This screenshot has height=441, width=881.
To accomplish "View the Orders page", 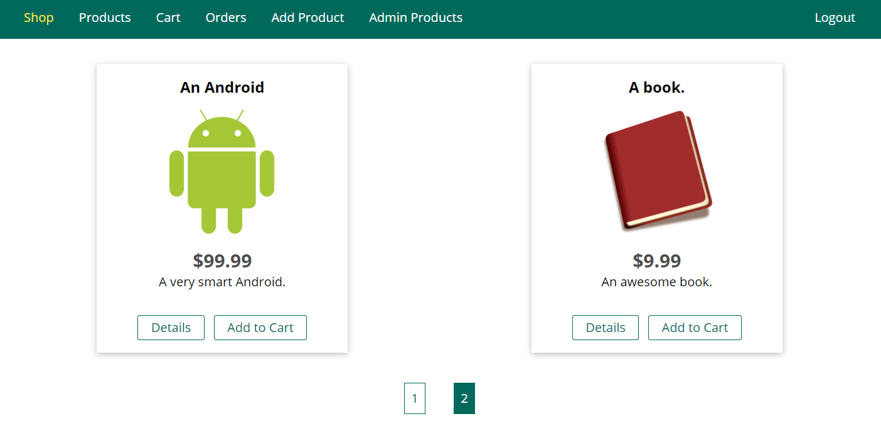I will (x=226, y=18).
